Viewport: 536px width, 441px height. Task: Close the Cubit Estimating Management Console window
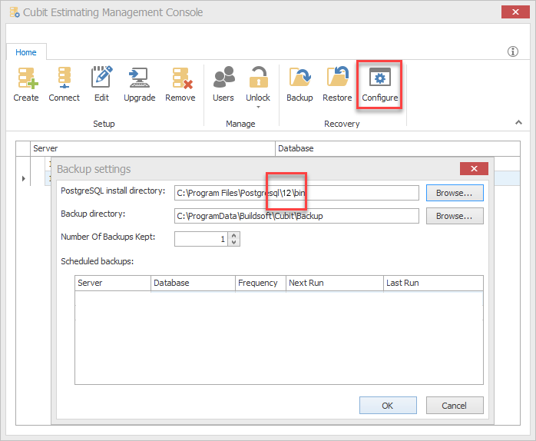[x=515, y=12]
